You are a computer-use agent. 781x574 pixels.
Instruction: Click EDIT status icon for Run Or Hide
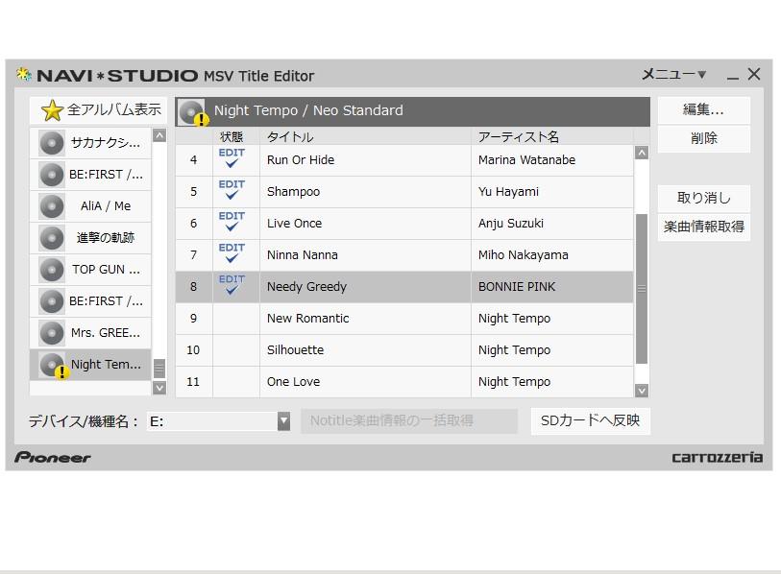click(232, 157)
